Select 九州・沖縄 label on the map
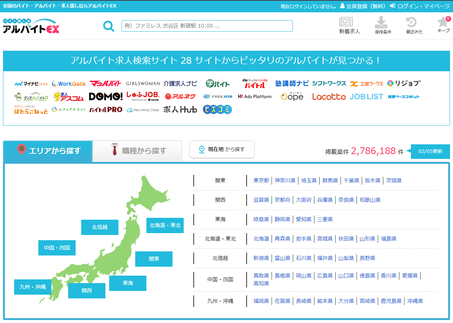This screenshot has width=453, height=323. [x=33, y=287]
